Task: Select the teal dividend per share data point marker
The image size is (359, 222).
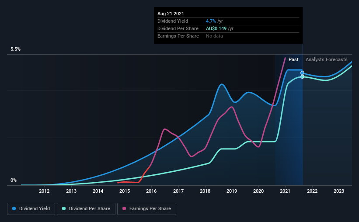Action: tap(302, 77)
